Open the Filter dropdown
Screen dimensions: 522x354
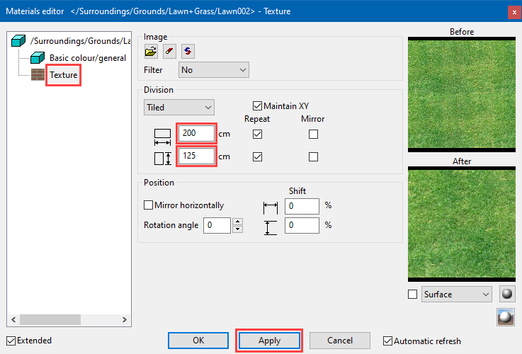coord(214,70)
